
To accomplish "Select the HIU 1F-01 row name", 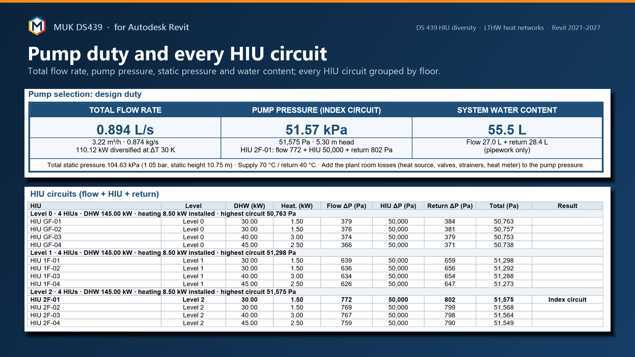I will (x=45, y=260).
